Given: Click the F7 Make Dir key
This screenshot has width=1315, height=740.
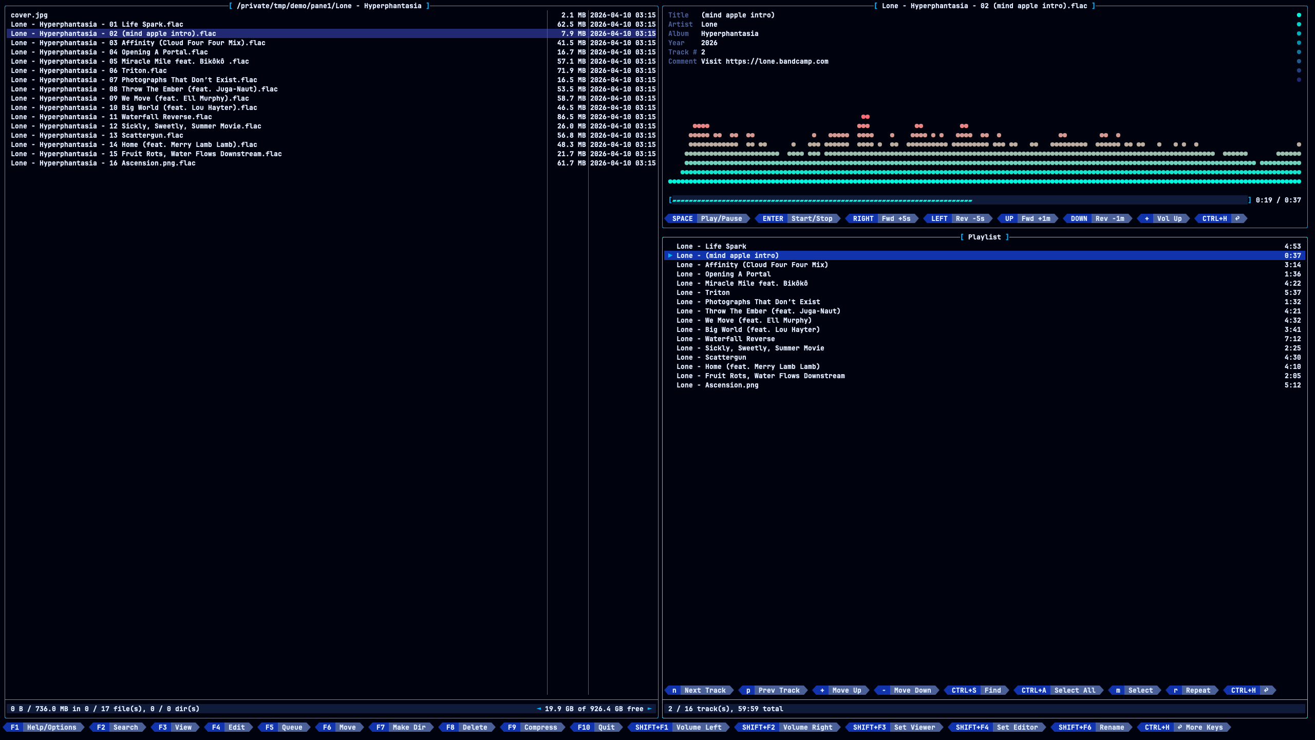Looking at the screenshot, I should (x=401, y=727).
